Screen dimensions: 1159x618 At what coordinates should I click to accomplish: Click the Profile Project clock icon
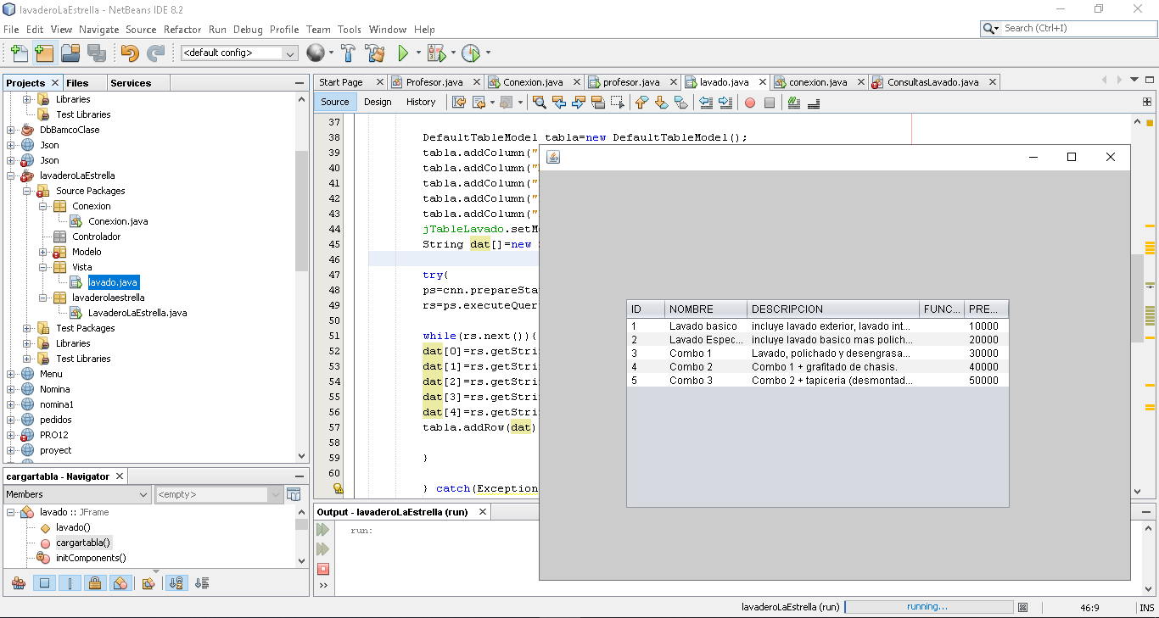471,53
